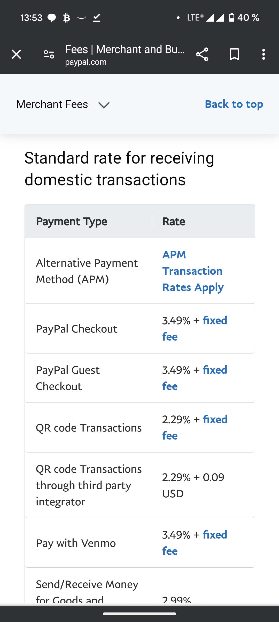Click the chevron next to Merchant Fees
Image resolution: width=279 pixels, height=622 pixels.
point(104,105)
